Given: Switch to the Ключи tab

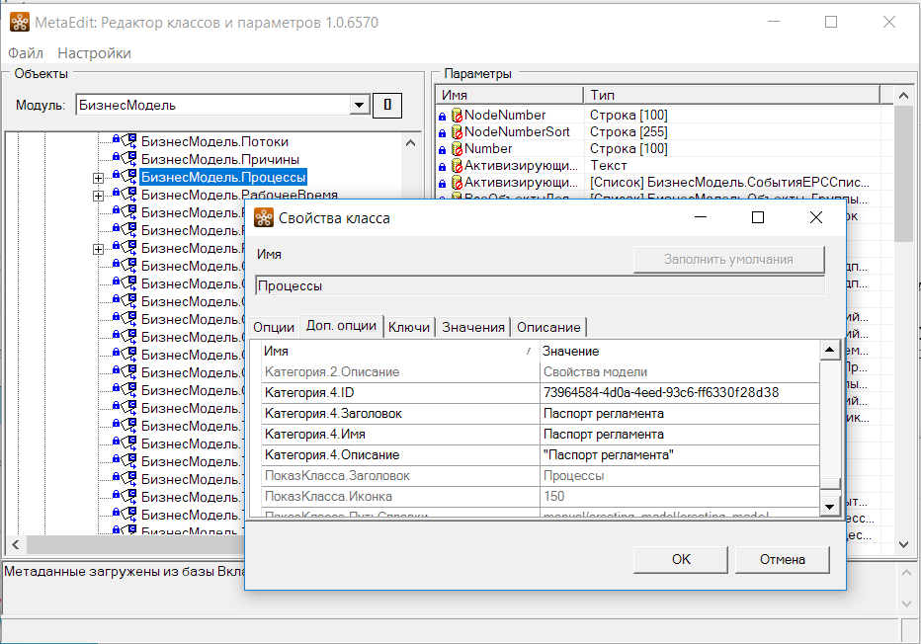Looking at the screenshot, I should click(409, 327).
